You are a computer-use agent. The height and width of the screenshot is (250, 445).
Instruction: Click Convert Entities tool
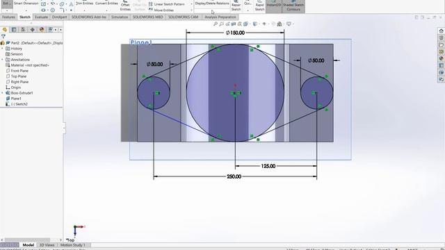click(106, 3)
